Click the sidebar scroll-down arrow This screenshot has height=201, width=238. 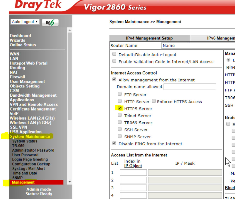(x=70, y=182)
